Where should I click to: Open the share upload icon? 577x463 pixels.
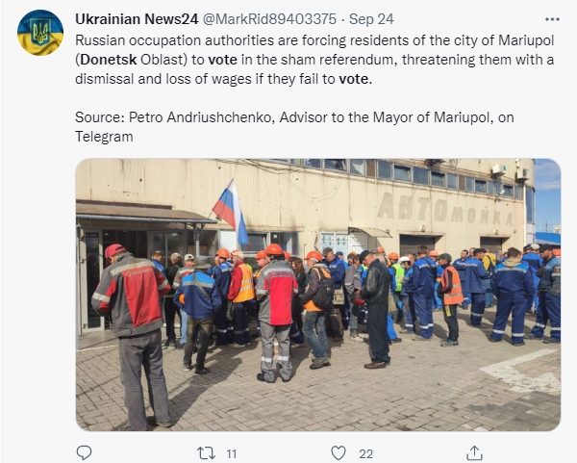474,453
